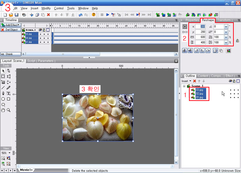Screen dimensions: 241x173
Task: Select the Reshape (node edit) tool
Action: point(9,71)
